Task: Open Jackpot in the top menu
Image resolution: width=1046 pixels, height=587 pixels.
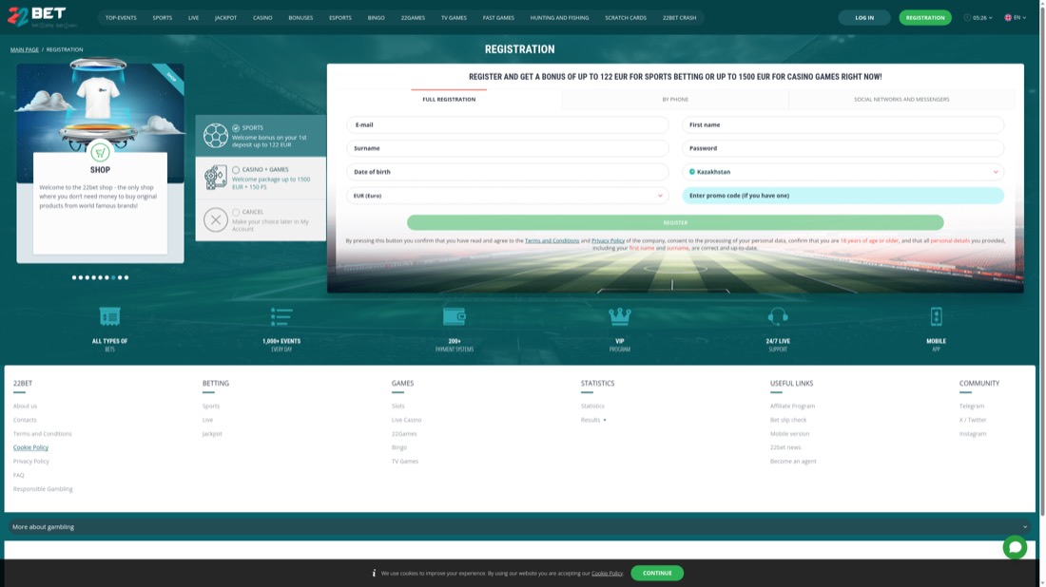Action: (225, 18)
